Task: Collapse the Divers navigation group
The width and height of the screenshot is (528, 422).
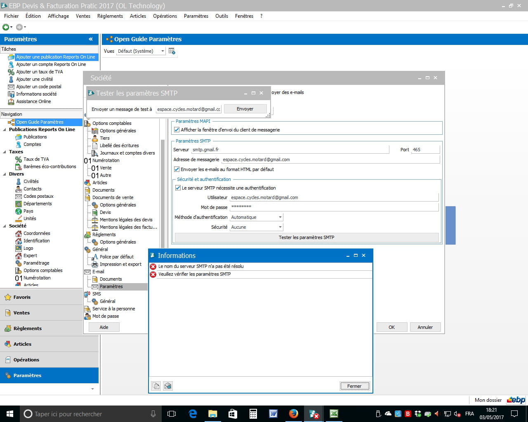Action: (5, 174)
